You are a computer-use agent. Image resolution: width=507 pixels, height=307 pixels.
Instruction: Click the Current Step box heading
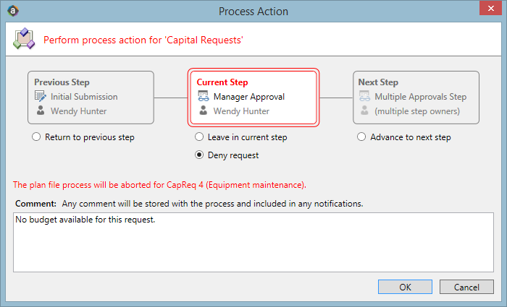pos(222,82)
